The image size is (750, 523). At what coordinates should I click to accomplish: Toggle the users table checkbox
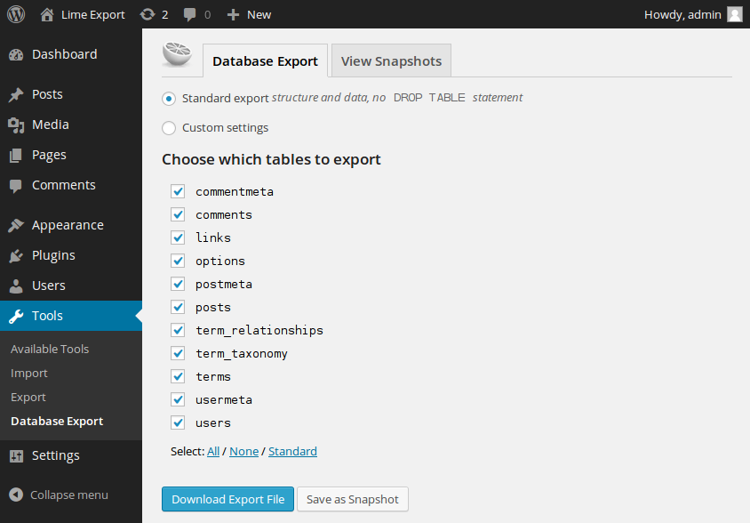pyautogui.click(x=178, y=422)
